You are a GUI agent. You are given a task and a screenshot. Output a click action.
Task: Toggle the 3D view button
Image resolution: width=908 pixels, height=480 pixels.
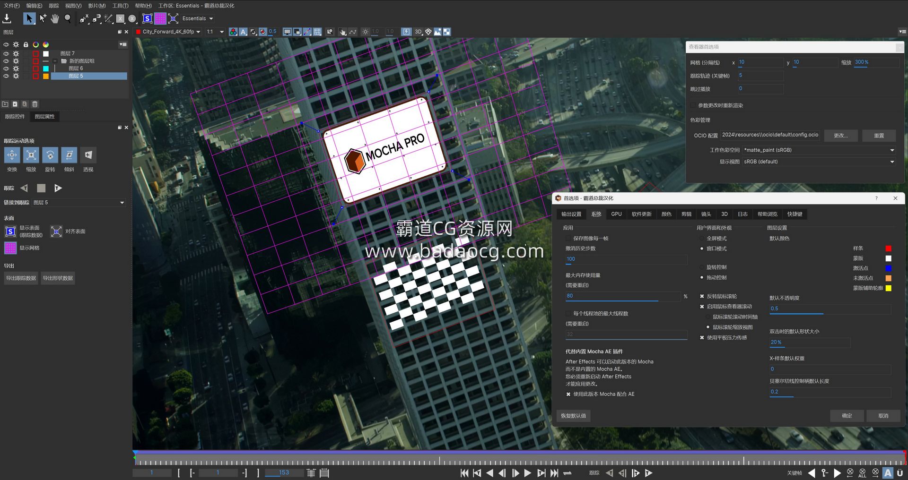(418, 32)
